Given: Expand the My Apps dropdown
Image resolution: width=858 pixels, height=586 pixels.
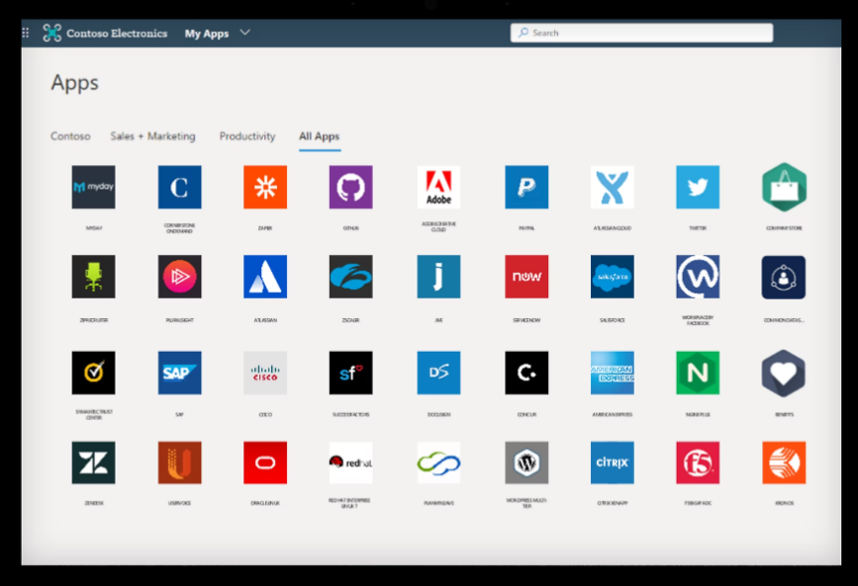Looking at the screenshot, I should pyautogui.click(x=219, y=33).
